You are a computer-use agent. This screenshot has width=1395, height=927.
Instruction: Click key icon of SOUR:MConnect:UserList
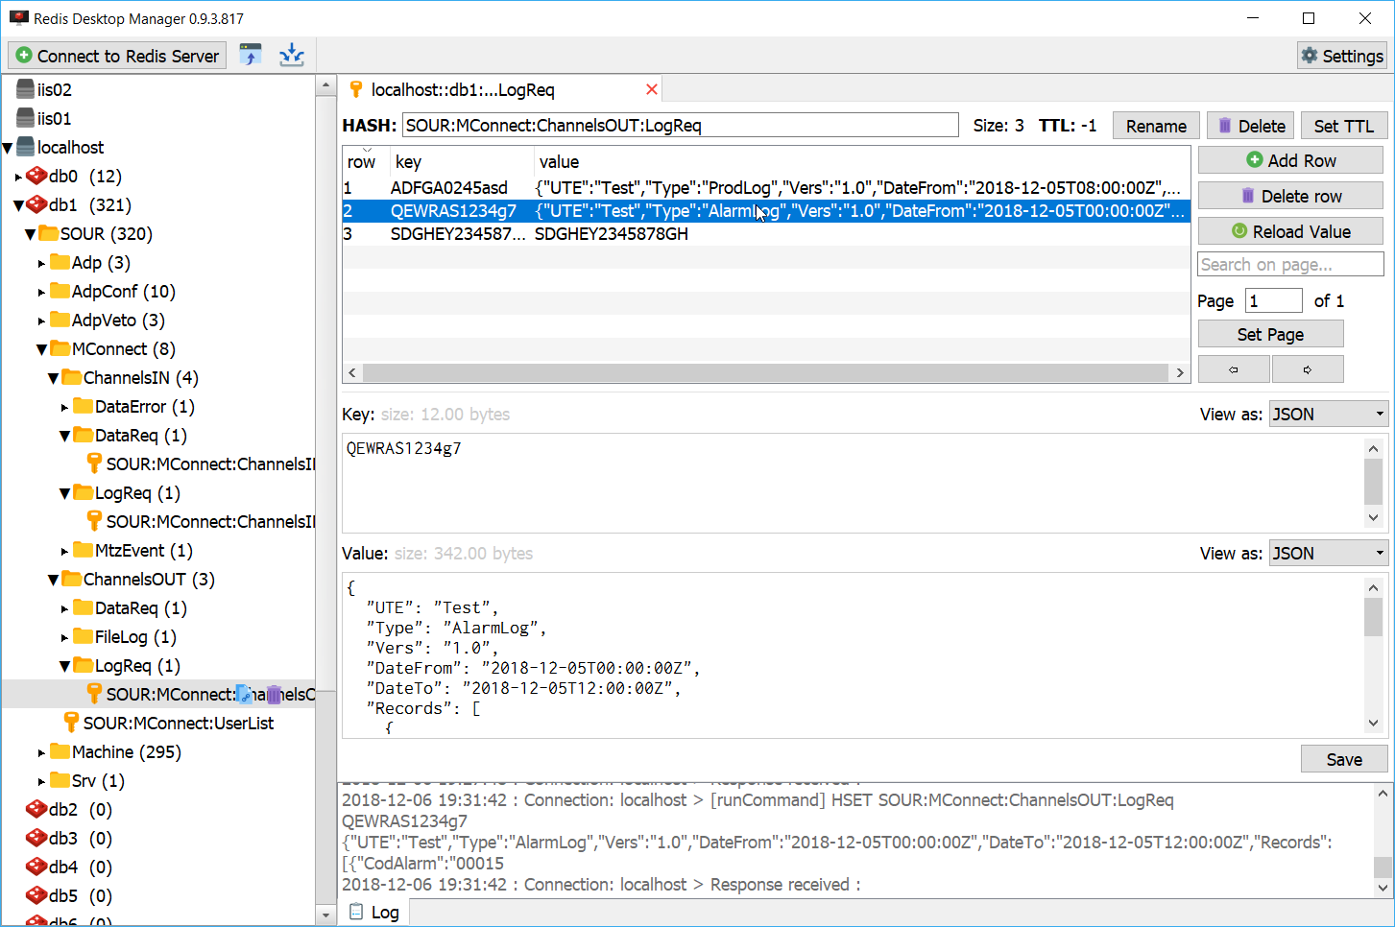point(71,722)
